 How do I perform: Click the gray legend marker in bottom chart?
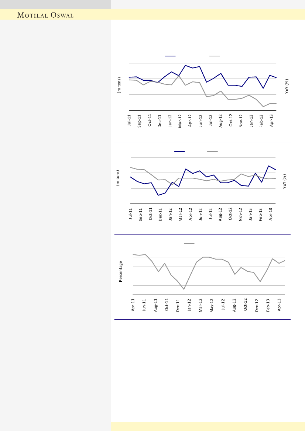coord(189,243)
